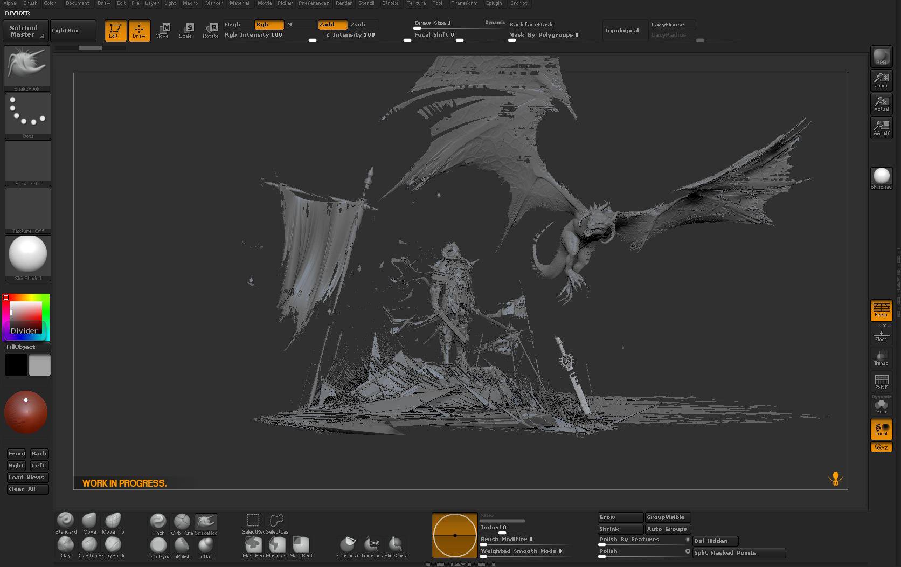The image size is (901, 567).
Task: Select the ClayTubes brush
Action: pos(89,547)
